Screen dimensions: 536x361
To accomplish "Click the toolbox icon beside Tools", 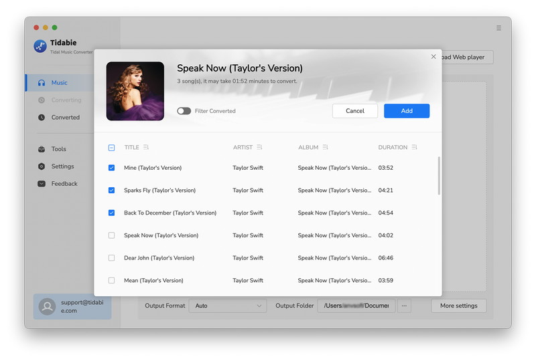I will pyautogui.click(x=42, y=149).
